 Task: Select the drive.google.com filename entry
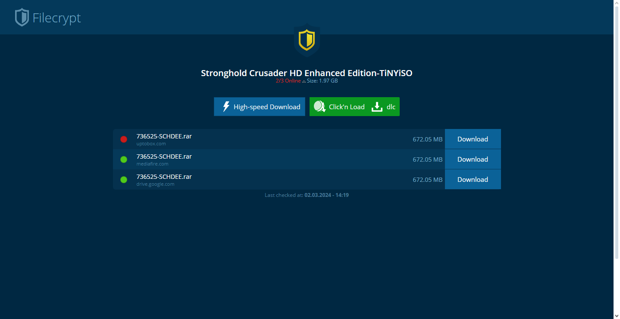click(164, 176)
